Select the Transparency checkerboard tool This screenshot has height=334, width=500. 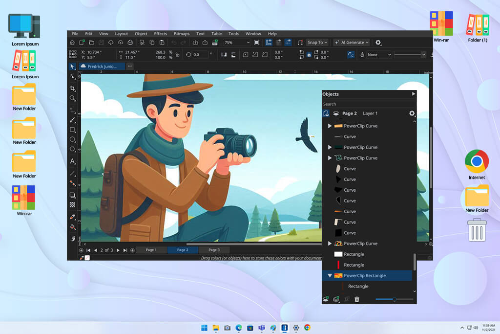point(72,205)
